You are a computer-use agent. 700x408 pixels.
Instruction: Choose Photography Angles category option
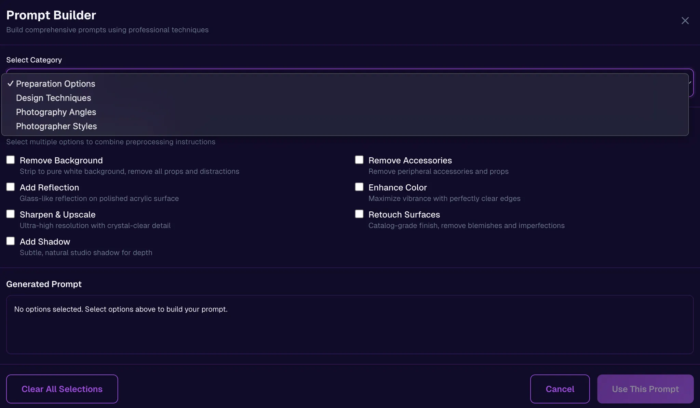point(56,112)
